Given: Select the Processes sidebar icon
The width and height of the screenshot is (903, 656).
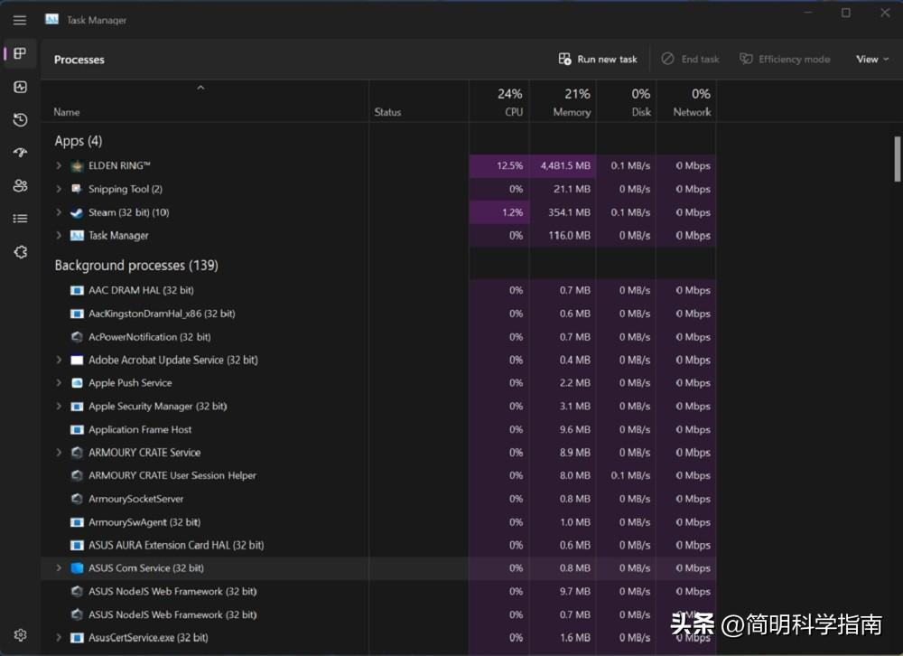Looking at the screenshot, I should (20, 53).
